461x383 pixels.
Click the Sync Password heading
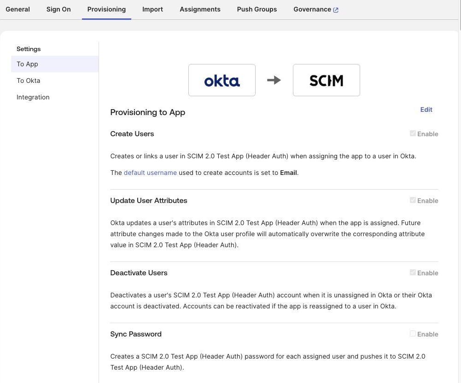click(136, 334)
